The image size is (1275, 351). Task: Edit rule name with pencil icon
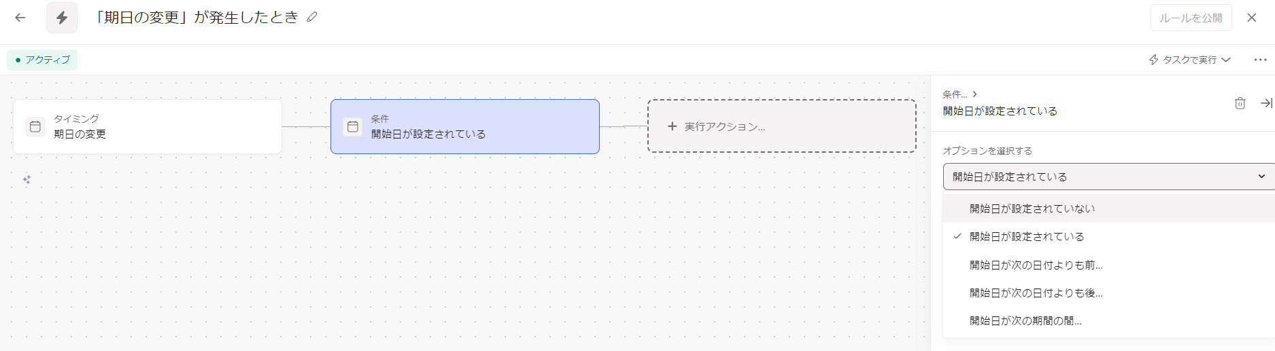click(x=312, y=17)
